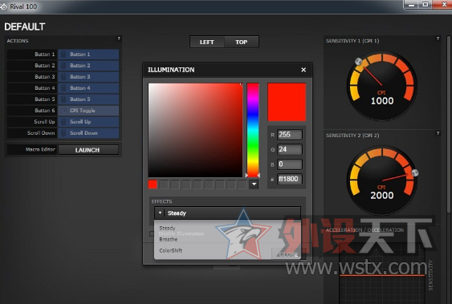Select the CPI Toggle action for Button 6
The image size is (452, 304).
tap(88, 110)
